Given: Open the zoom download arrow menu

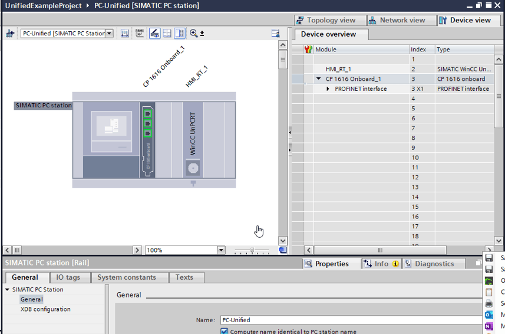Looking at the screenshot, I should coord(202,34).
